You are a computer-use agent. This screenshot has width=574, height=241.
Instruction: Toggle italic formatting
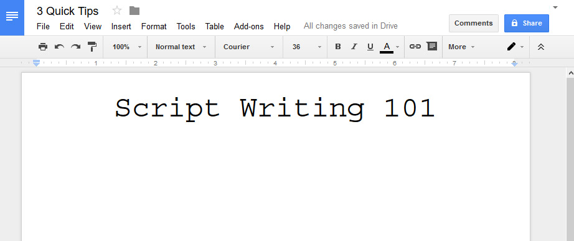pyautogui.click(x=354, y=47)
